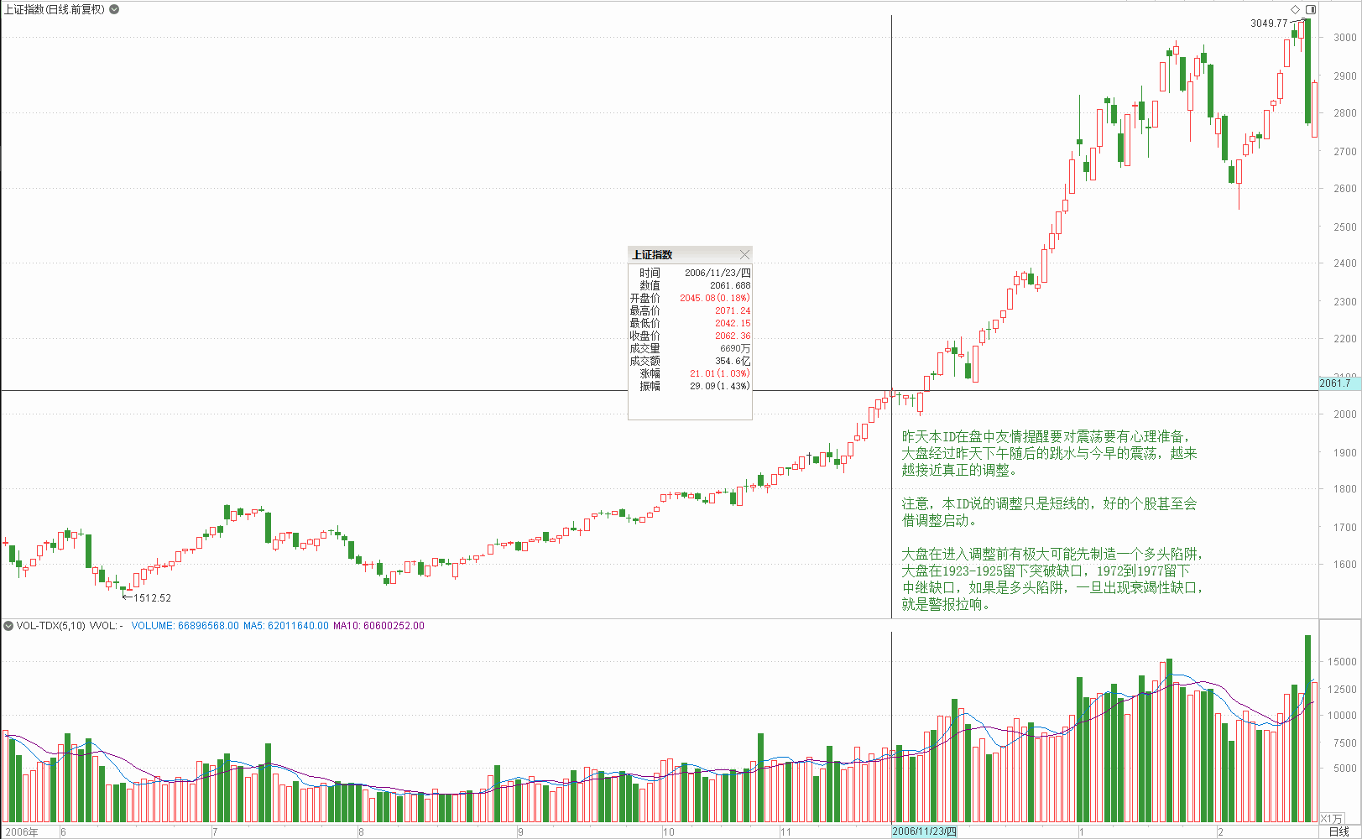Click the MA10 volume average value label
Screen dimensions: 1362x839
tap(378, 626)
